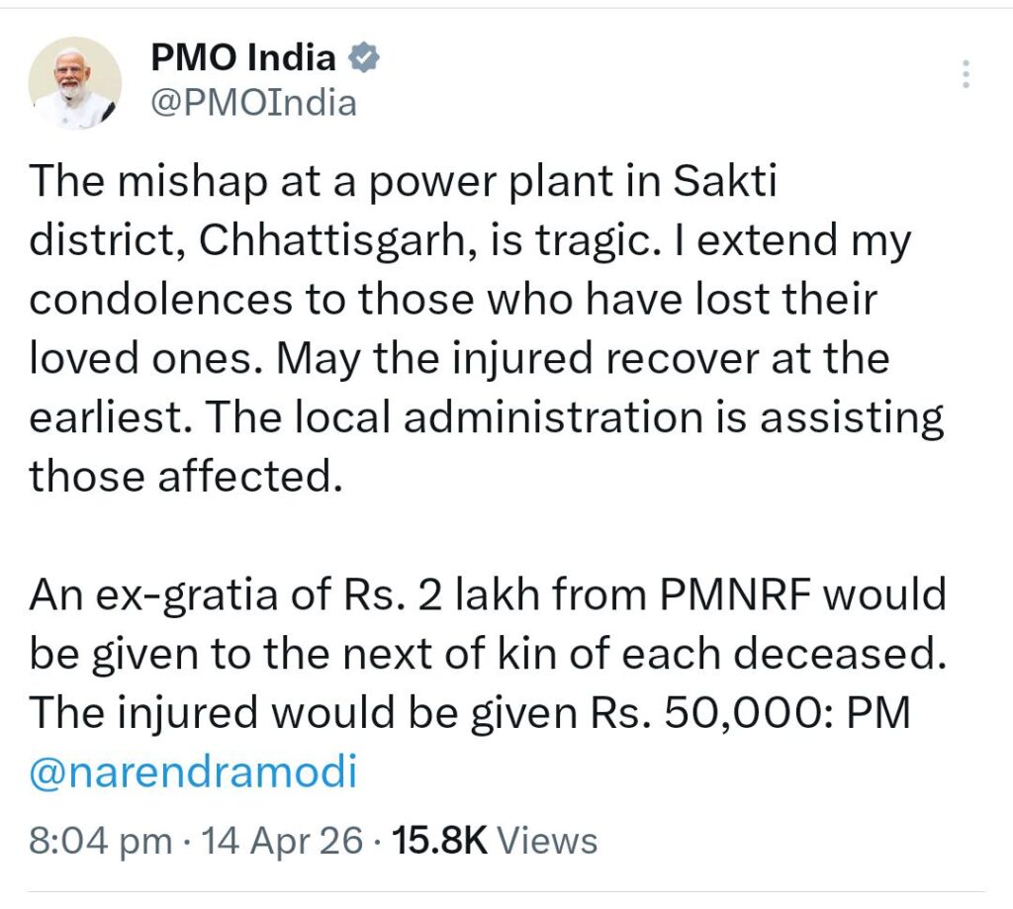The image size is (1013, 909).
Task: Click the verified badge beside PMO India
Action: pos(366,59)
